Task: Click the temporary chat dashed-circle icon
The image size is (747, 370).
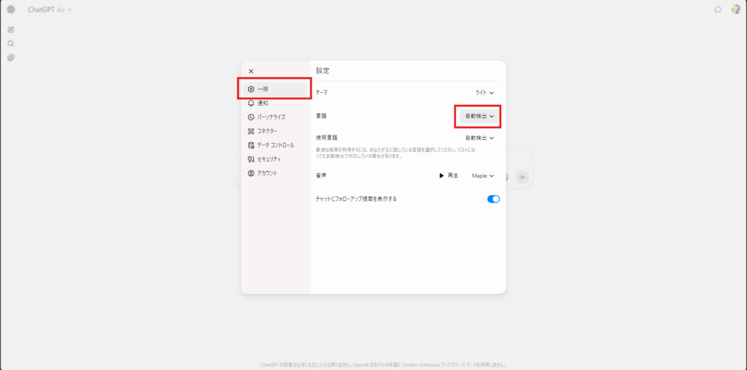Action: tap(718, 9)
